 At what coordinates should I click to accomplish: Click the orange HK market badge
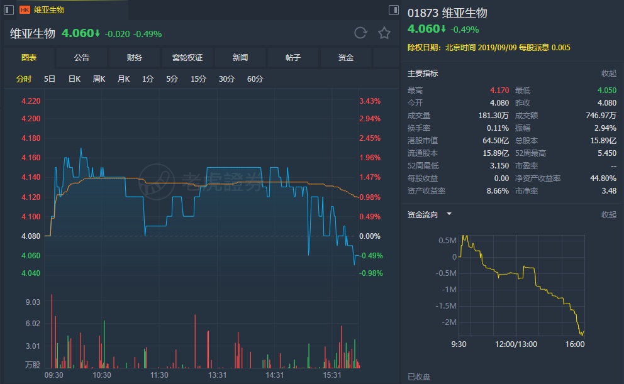point(25,10)
